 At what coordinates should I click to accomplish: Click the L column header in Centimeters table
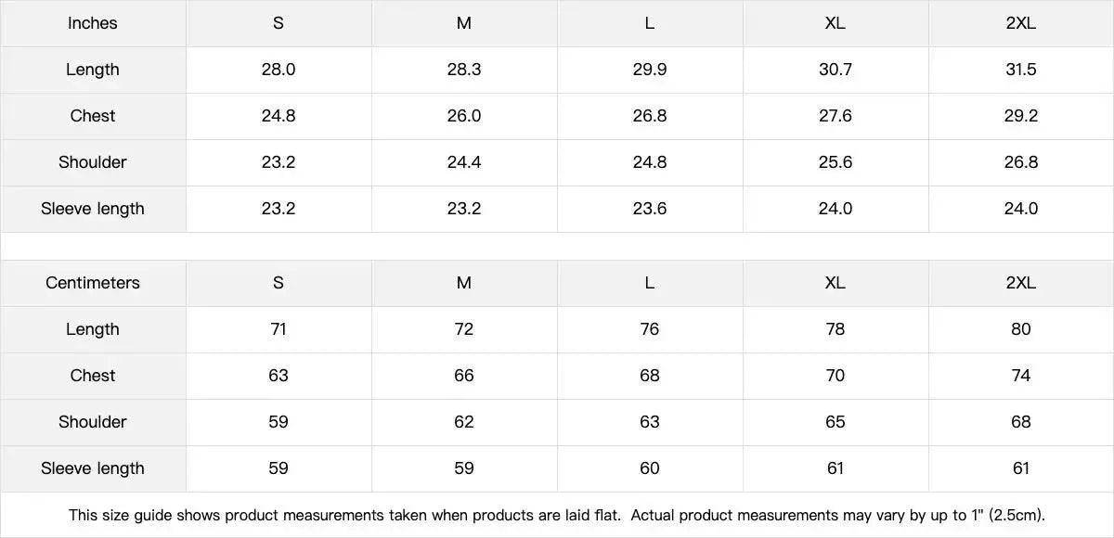point(649,283)
